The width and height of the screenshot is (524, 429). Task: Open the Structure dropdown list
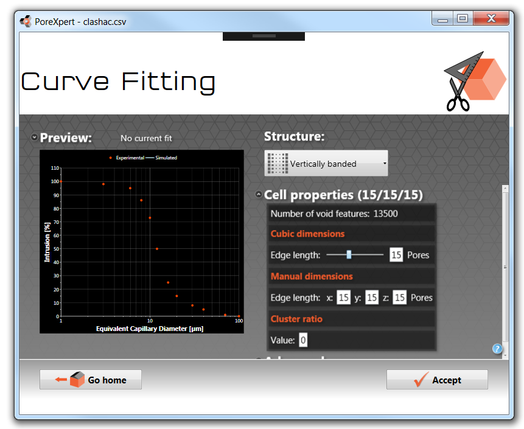point(326,163)
